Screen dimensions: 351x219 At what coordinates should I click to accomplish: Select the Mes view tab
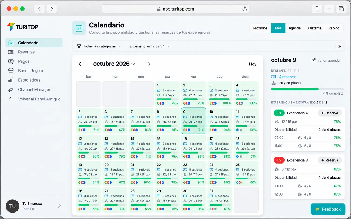[x=278, y=28]
